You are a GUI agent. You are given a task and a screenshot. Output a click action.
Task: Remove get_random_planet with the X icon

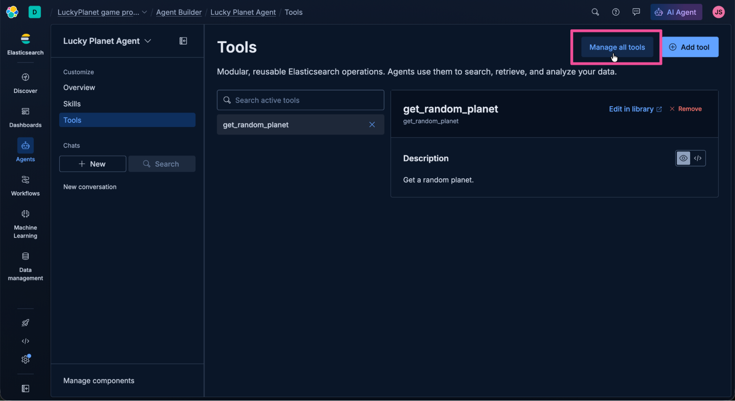point(372,125)
